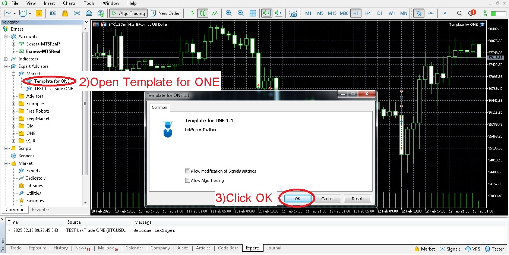
Task: Click the Services gear item in Navigator
Action: [26, 156]
